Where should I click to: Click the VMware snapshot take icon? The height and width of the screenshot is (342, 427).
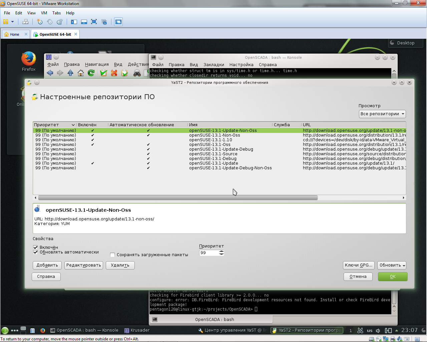(x=40, y=22)
